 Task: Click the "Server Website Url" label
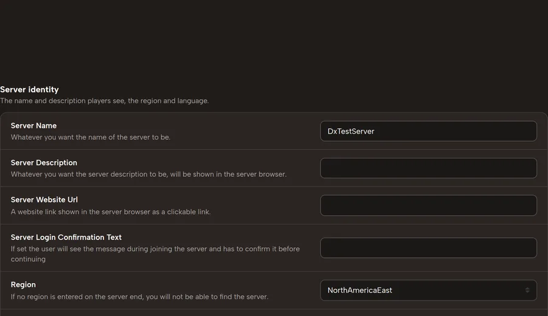click(44, 199)
